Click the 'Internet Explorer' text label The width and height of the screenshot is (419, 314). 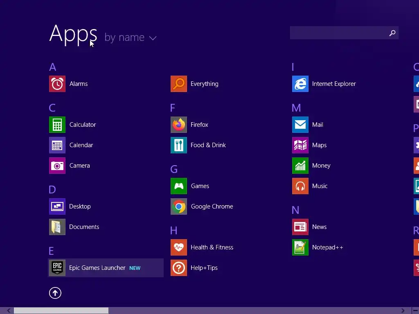334,84
